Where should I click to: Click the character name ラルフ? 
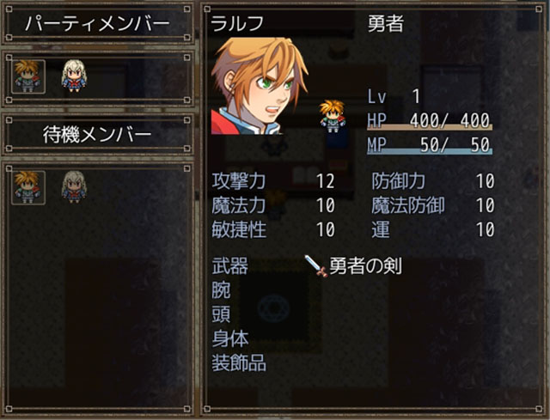click(x=237, y=24)
